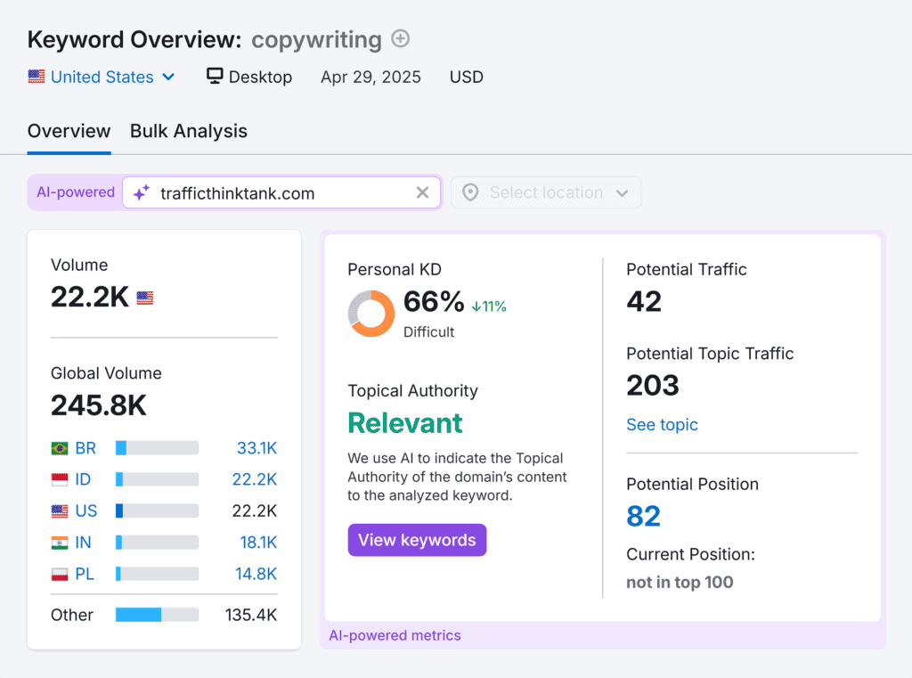Open the See topic link

[x=662, y=425]
